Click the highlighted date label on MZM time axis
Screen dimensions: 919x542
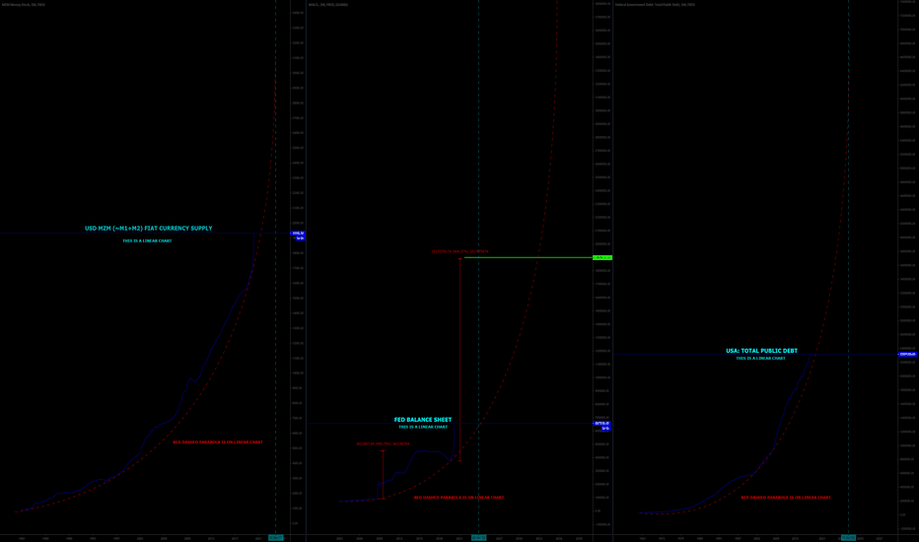coord(275,538)
